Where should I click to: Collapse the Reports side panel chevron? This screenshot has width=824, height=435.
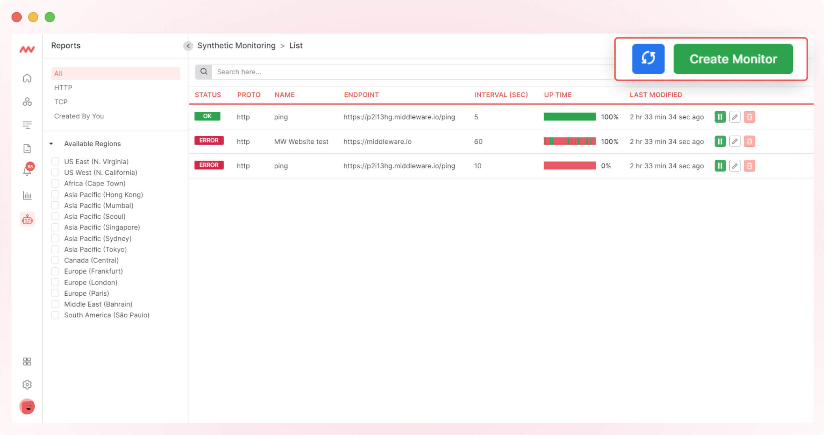click(x=188, y=46)
